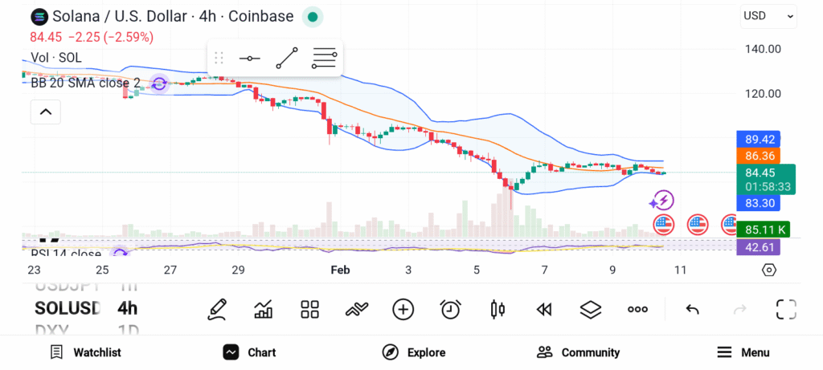Select the trend line drawing tool
The width and height of the screenshot is (823, 370).
tap(287, 59)
